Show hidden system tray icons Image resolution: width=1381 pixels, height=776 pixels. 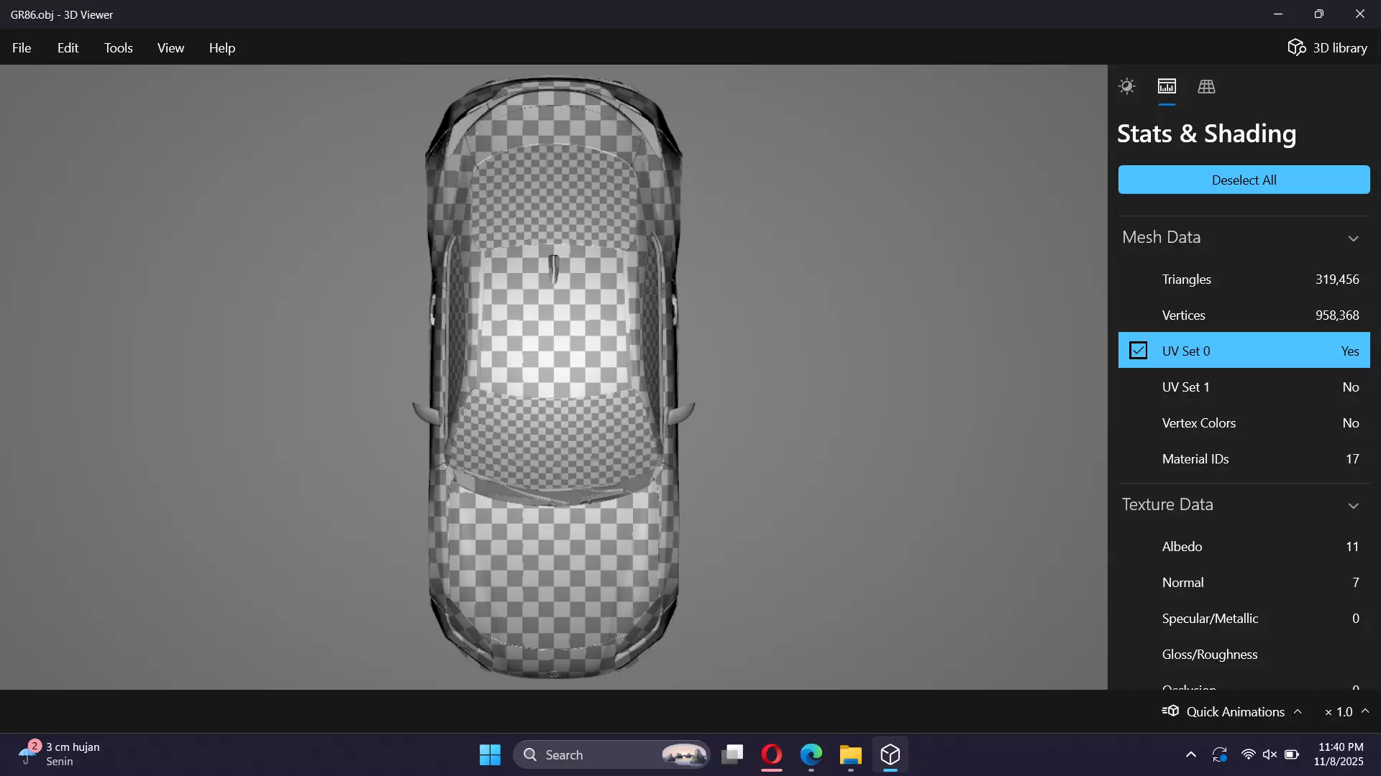(x=1191, y=754)
